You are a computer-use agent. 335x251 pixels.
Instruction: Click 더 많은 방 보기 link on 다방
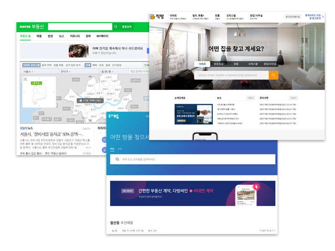pos(268,231)
